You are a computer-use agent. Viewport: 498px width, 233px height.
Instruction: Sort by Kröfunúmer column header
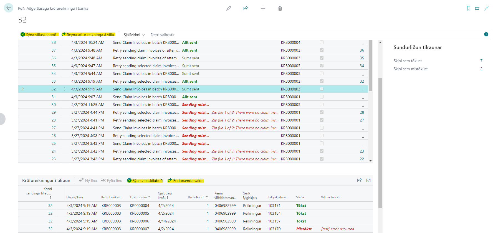click(x=139, y=197)
